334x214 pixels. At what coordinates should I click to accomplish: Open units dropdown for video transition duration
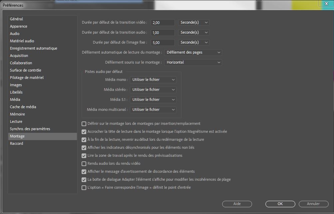click(x=193, y=22)
